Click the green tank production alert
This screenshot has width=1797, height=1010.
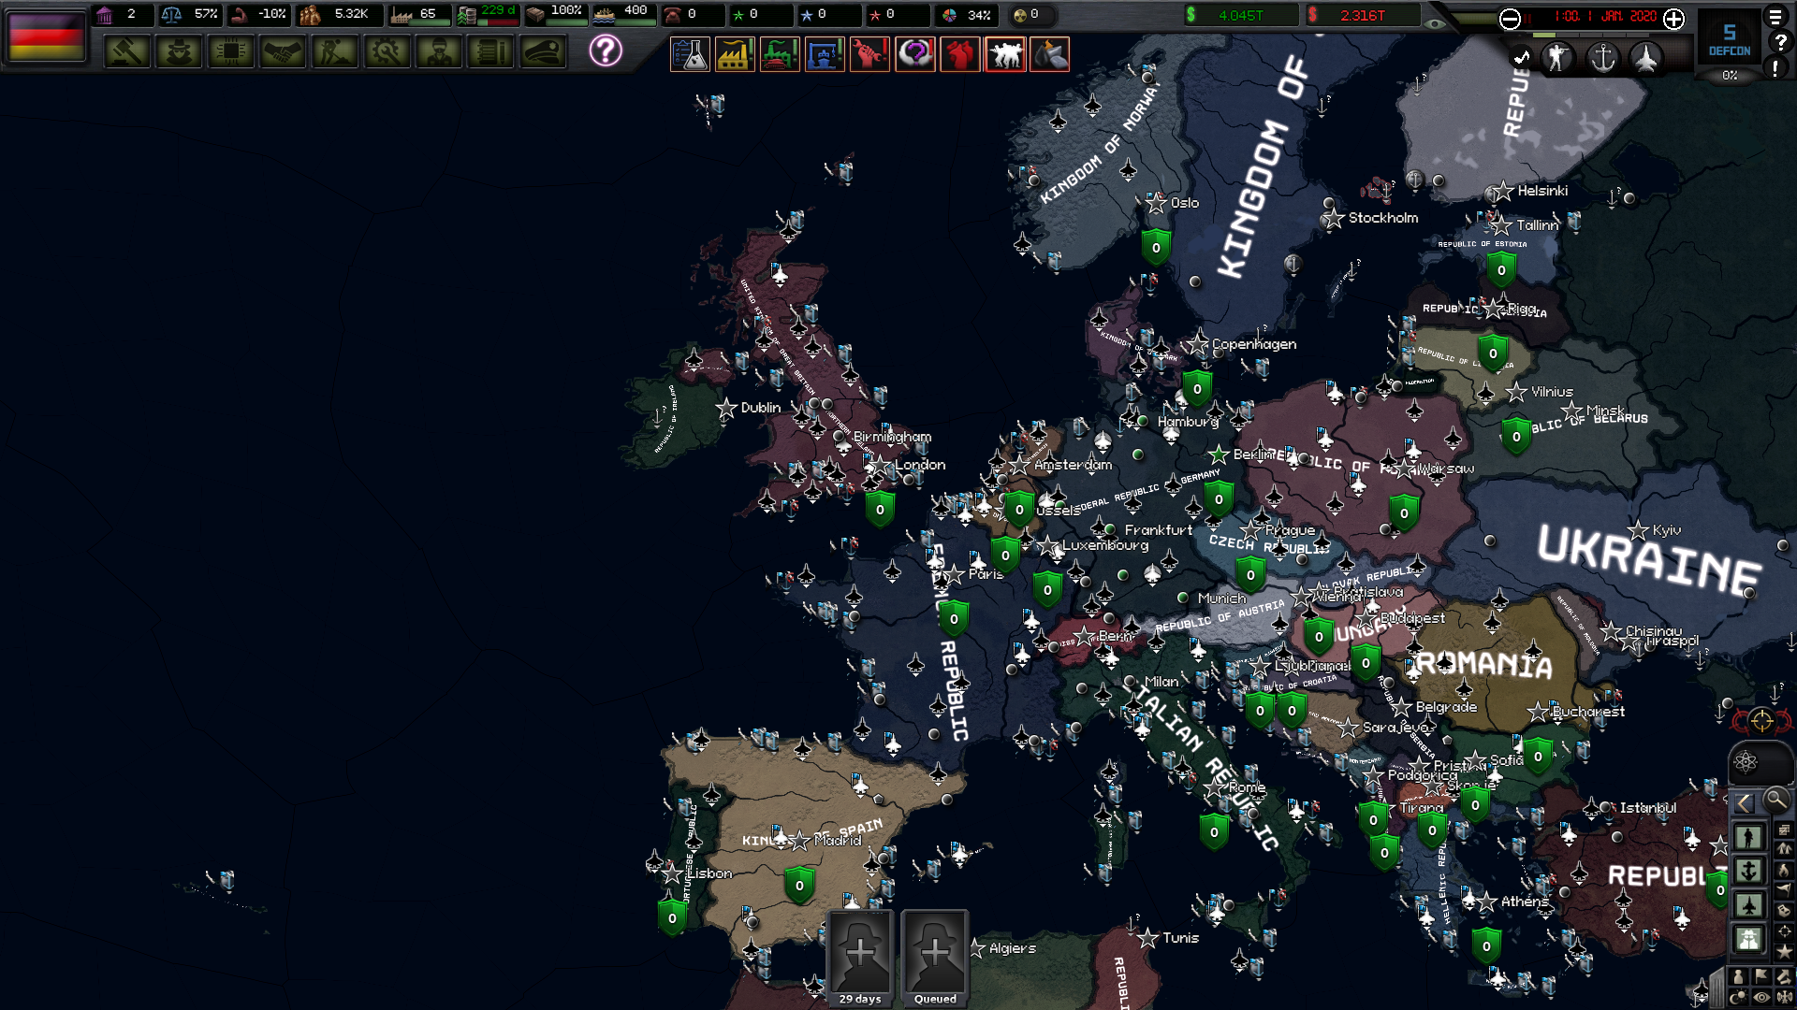780,54
